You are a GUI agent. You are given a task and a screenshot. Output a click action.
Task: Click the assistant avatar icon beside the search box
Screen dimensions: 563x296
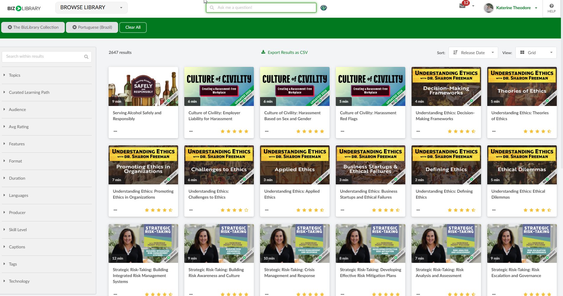coord(324,8)
